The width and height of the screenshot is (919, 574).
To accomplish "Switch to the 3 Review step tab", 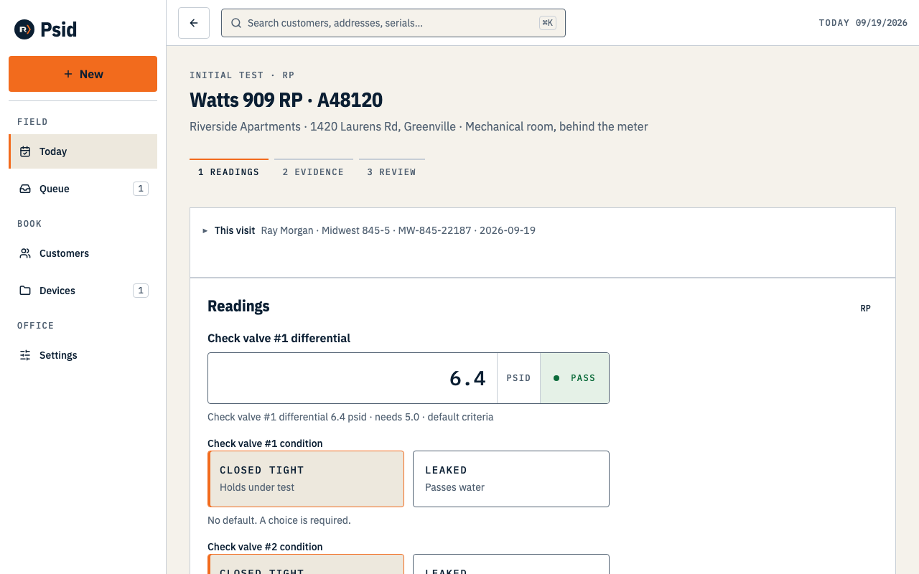I will pyautogui.click(x=392, y=169).
